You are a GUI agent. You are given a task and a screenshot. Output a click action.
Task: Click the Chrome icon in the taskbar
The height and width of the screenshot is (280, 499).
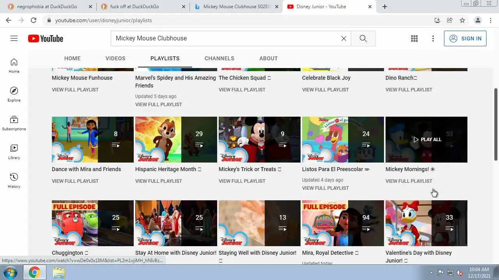pos(34,273)
